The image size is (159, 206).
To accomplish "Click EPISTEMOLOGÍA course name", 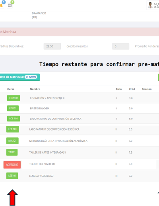I will click(40, 109).
